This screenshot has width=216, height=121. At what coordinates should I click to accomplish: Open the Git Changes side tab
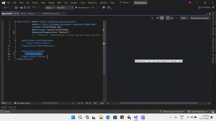213,58
